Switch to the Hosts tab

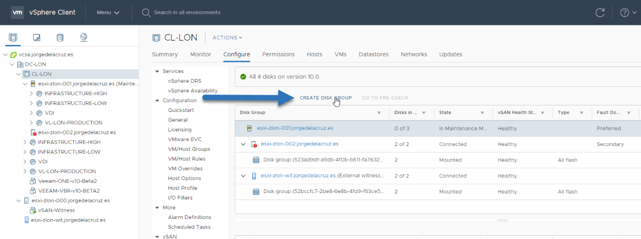coord(315,54)
